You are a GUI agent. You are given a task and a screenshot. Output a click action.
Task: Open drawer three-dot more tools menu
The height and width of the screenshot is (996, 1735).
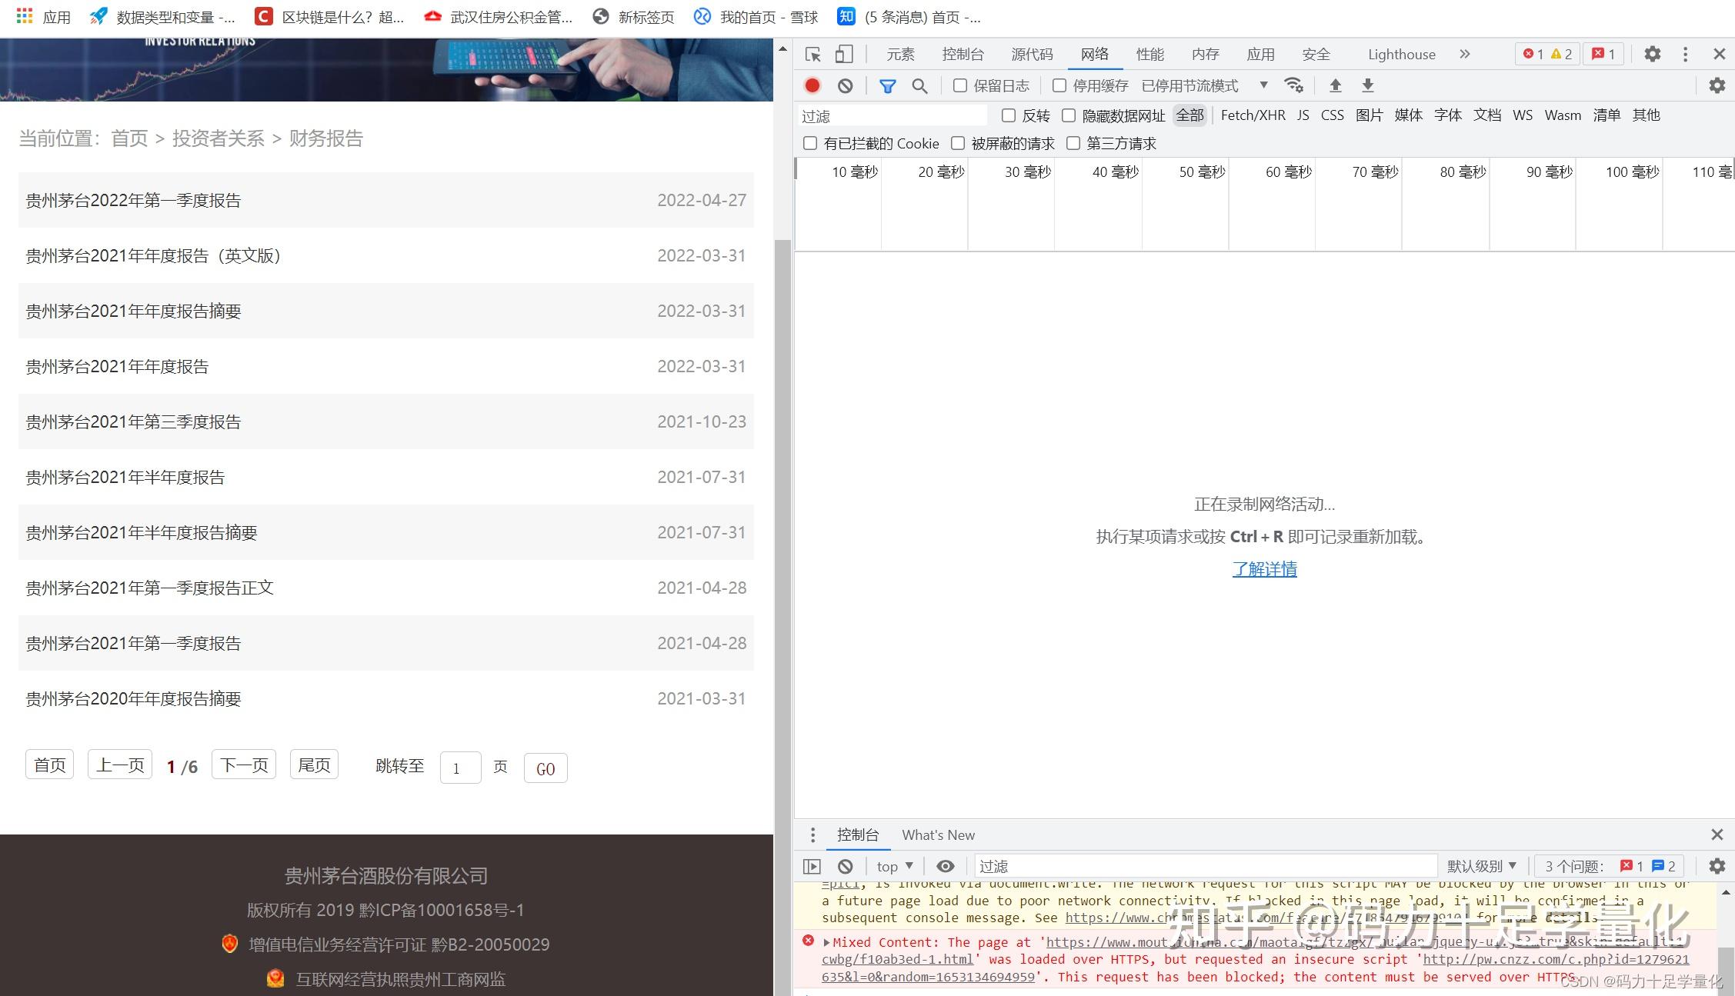(812, 834)
